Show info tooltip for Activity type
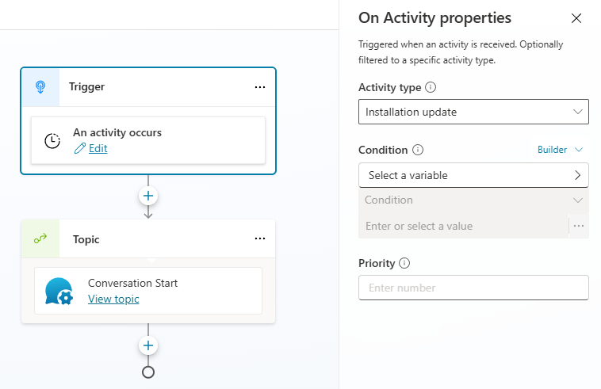This screenshot has height=389, width=601. 431,88
